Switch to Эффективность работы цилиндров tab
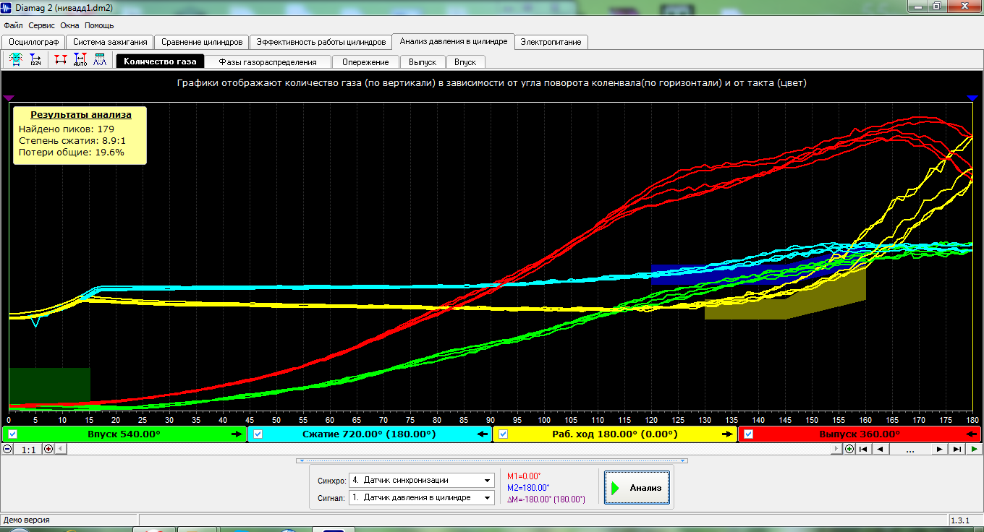This screenshot has width=984, height=532. [321, 42]
